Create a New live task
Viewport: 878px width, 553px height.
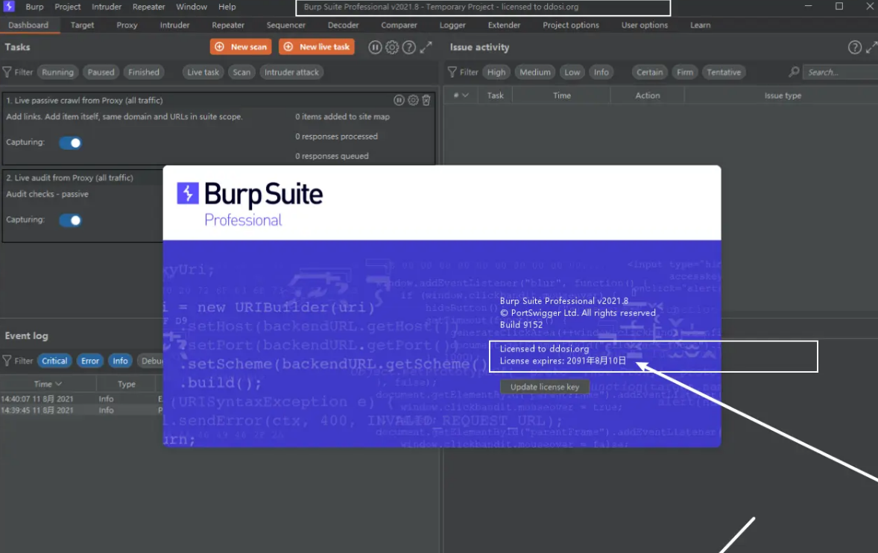click(317, 47)
